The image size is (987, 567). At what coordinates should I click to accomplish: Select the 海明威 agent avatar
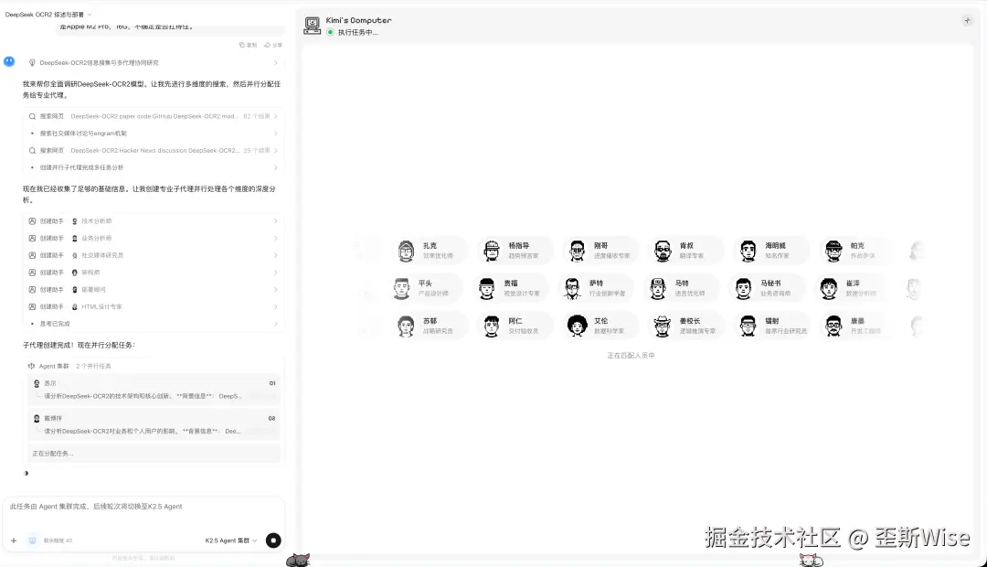click(748, 251)
